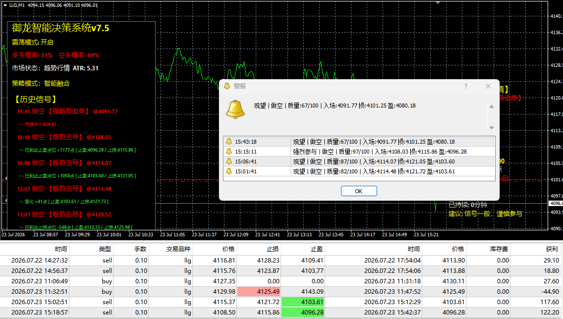The width and height of the screenshot is (563, 319).
Task: Click the 建议: 信号一般, 谨慎参与 chart label
Action: tap(486, 214)
